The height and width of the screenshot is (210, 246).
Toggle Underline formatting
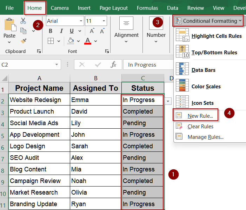tap(72, 31)
